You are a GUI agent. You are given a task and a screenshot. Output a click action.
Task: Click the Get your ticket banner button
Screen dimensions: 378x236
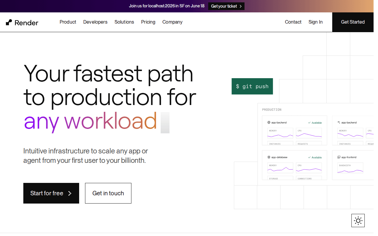tap(226, 6)
